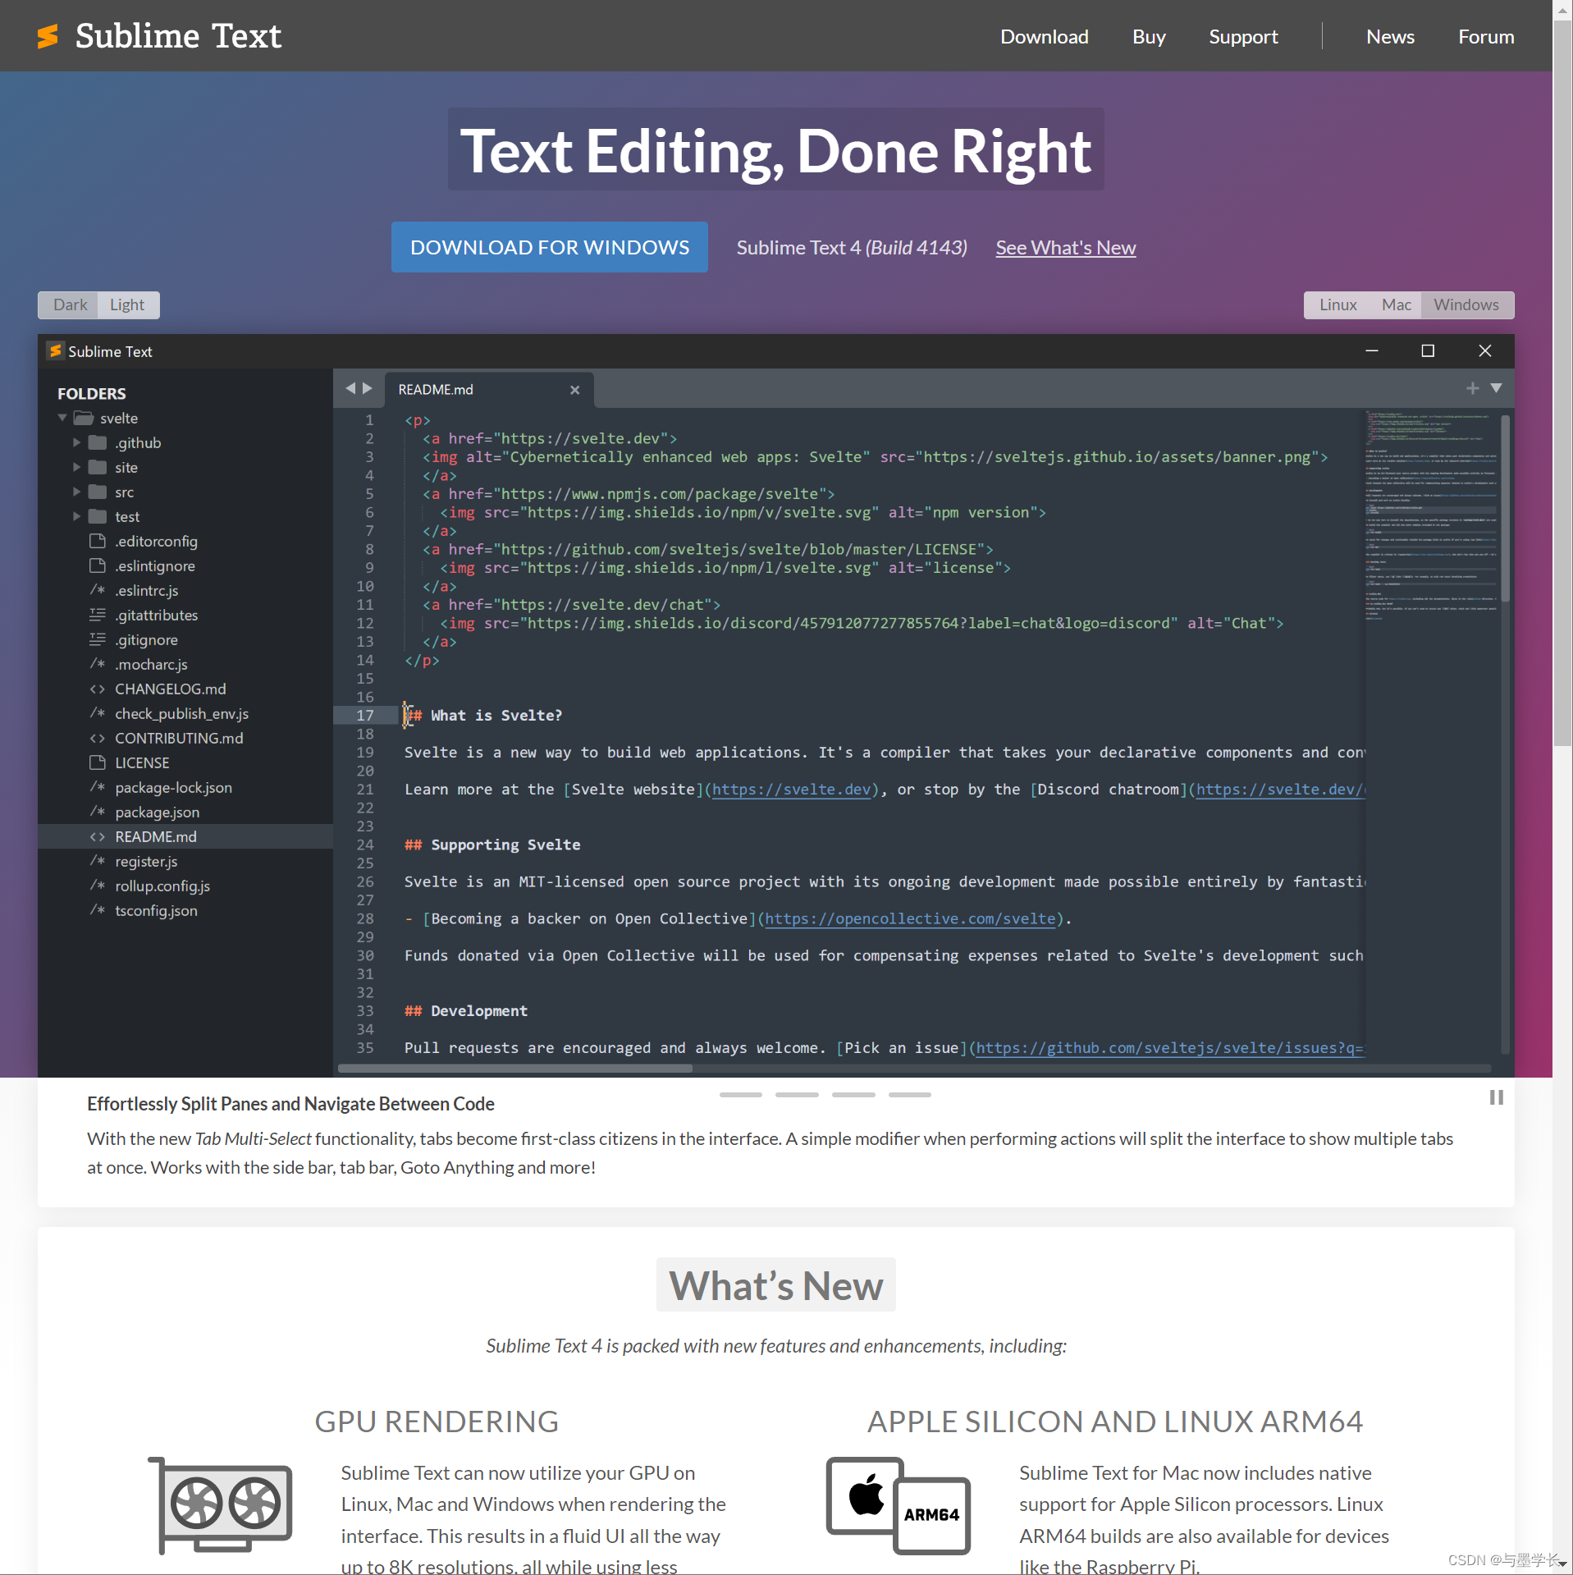Click the lines icon beside .gitattributes

coord(98,615)
